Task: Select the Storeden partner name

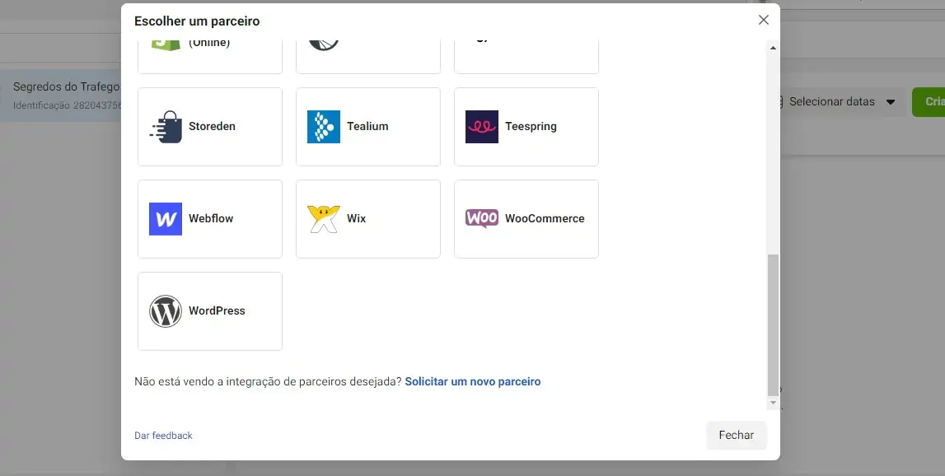Action: tap(212, 127)
